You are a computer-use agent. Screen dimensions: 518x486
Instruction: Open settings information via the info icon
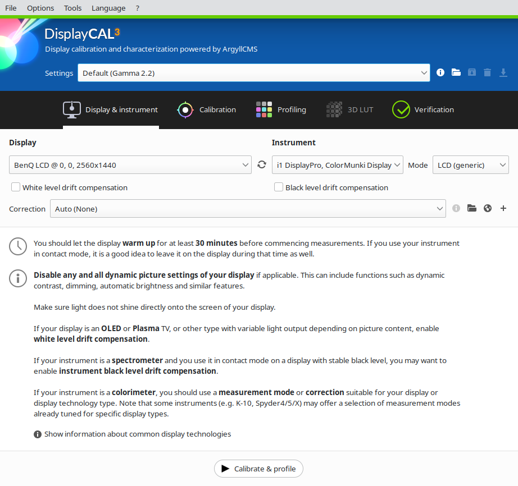coord(440,72)
